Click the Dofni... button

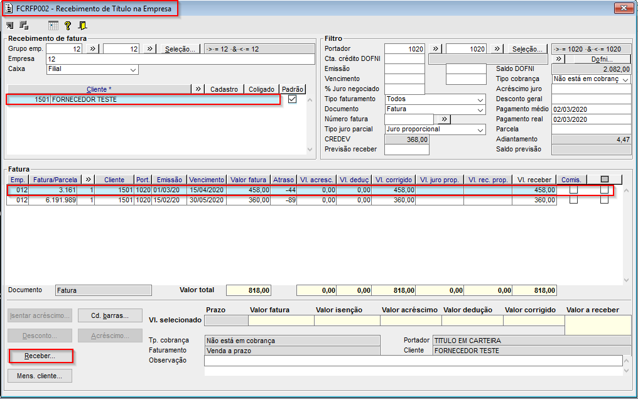pyautogui.click(x=602, y=59)
